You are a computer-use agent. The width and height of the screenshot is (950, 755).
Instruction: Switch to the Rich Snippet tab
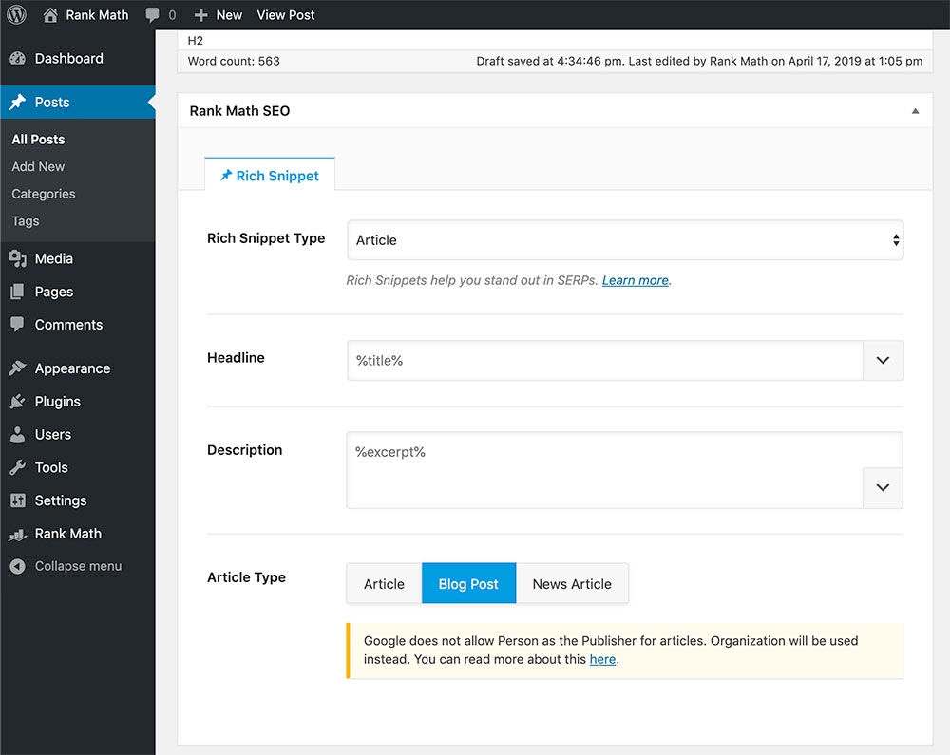click(270, 176)
